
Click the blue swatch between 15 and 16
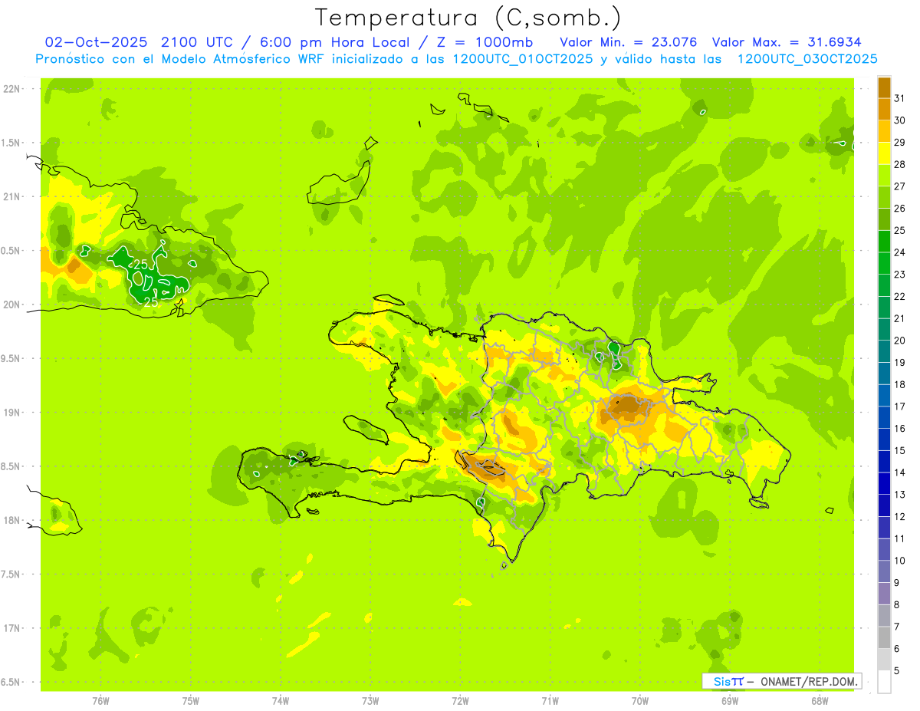[885, 439]
